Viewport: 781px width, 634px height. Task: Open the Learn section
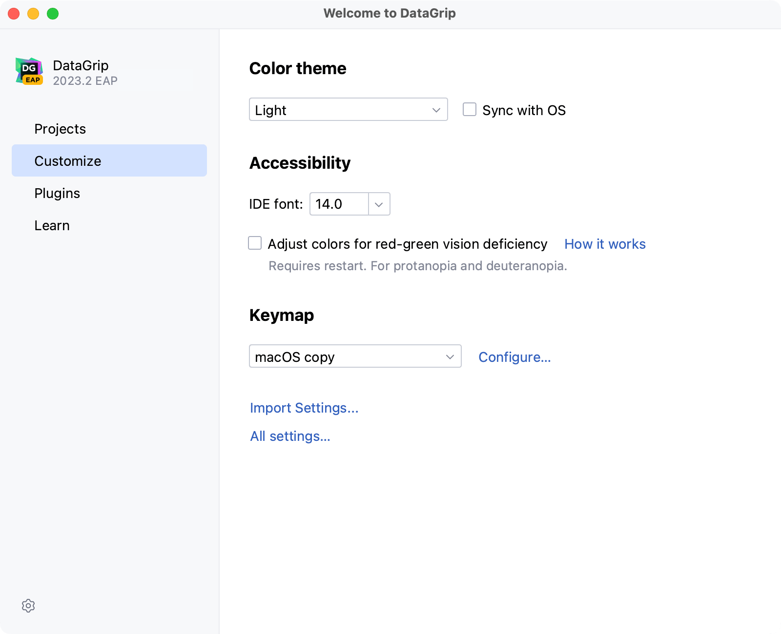point(52,225)
